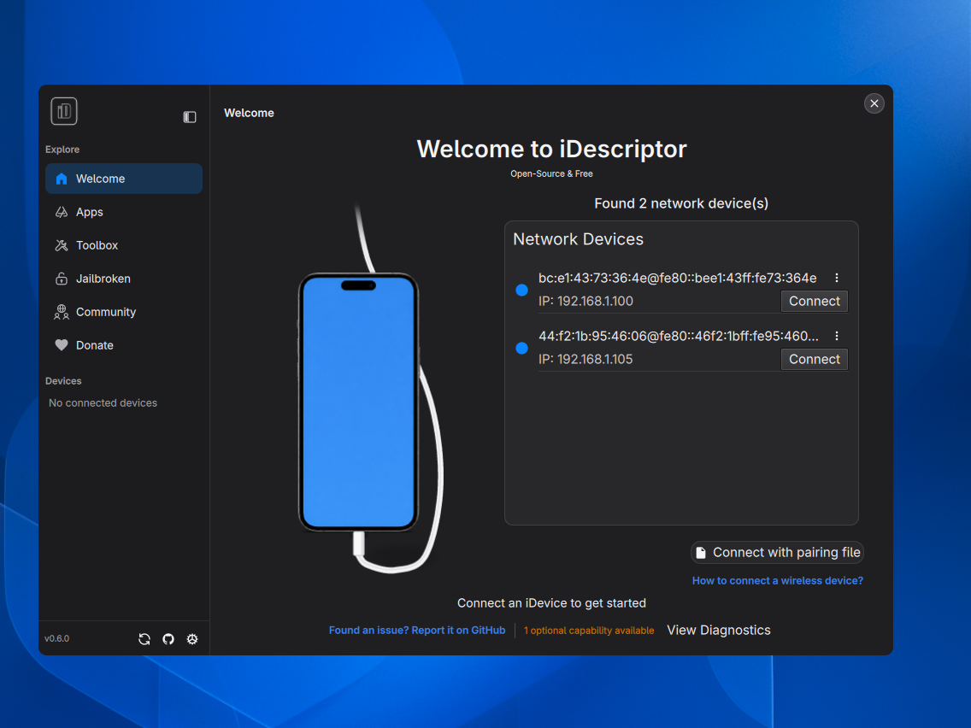Click No connected devices text
Screen dimensions: 971x728
coord(103,403)
